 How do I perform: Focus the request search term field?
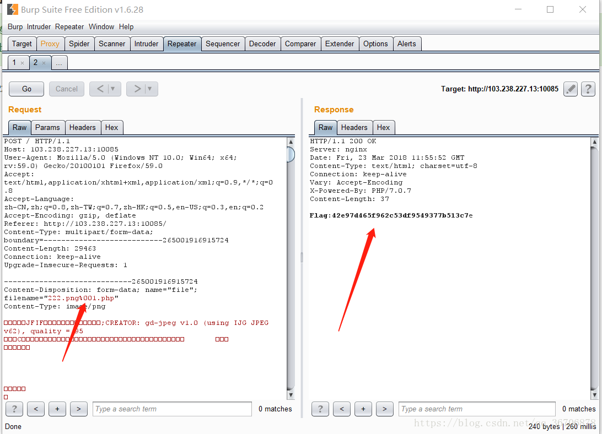coord(172,409)
